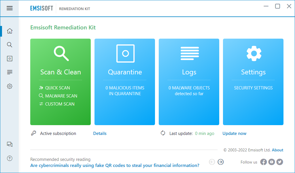Open Security Settings
Image resolution: width=295 pixels, height=173 pixels.
coord(253,88)
